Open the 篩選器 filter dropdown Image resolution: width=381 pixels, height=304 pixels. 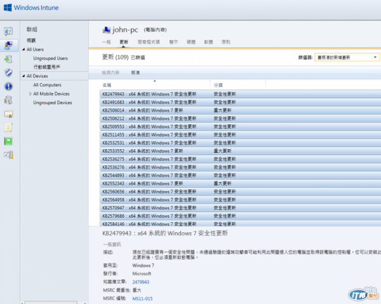[347, 57]
